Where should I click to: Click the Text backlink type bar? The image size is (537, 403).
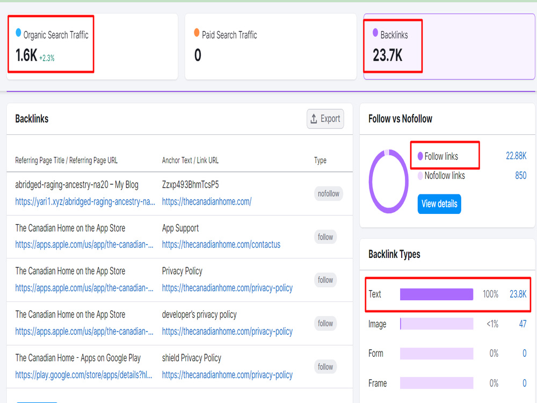coord(437,294)
